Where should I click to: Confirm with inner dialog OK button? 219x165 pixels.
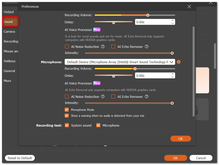point(181,139)
